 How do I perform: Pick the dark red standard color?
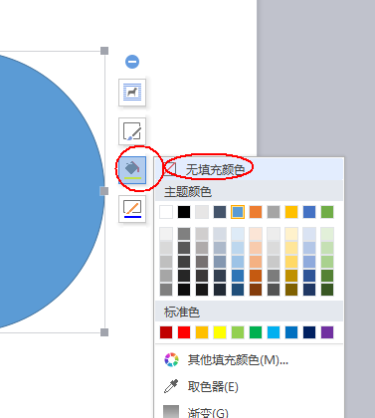click(166, 332)
